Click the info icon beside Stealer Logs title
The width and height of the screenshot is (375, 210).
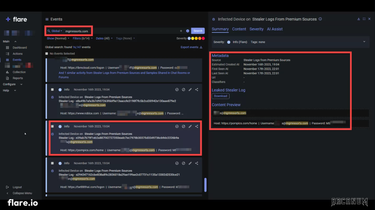[x=320, y=19]
